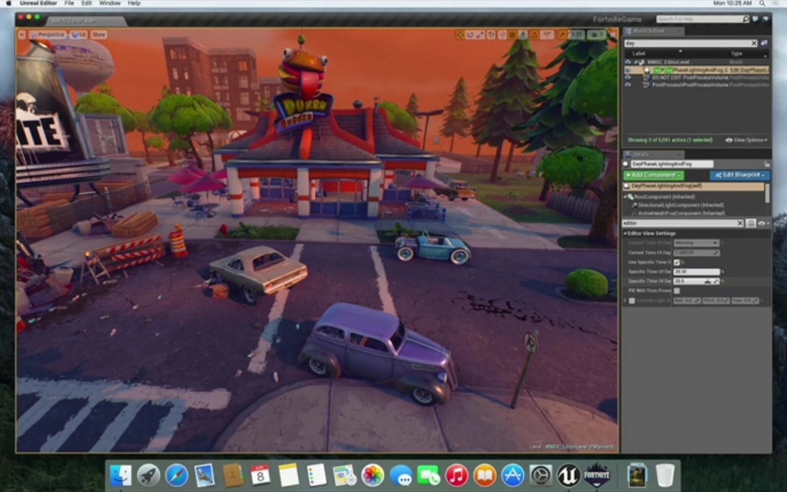Open Details view options eye dropdown
The image size is (787, 492).
coord(763,223)
